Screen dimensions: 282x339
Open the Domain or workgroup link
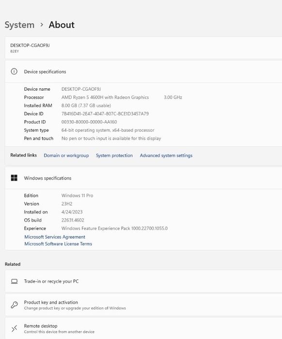[66, 156]
